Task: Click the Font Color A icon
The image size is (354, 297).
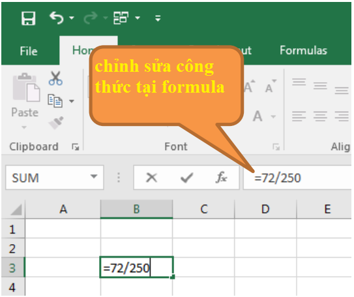Action: tap(258, 116)
